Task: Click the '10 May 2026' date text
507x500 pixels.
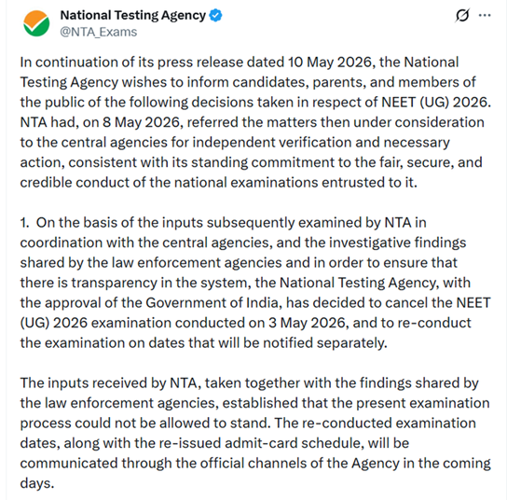Action: (332, 62)
